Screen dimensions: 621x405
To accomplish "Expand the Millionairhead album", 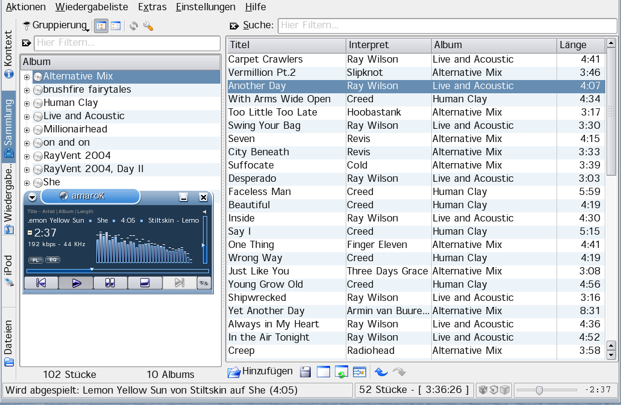I will (27, 130).
